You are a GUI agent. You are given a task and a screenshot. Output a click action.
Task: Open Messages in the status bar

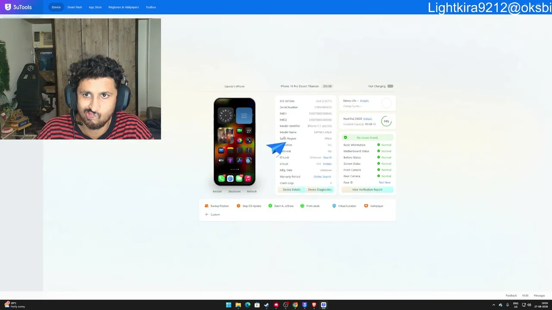pos(539,296)
